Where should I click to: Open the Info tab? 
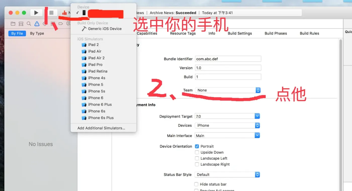[x=212, y=33]
